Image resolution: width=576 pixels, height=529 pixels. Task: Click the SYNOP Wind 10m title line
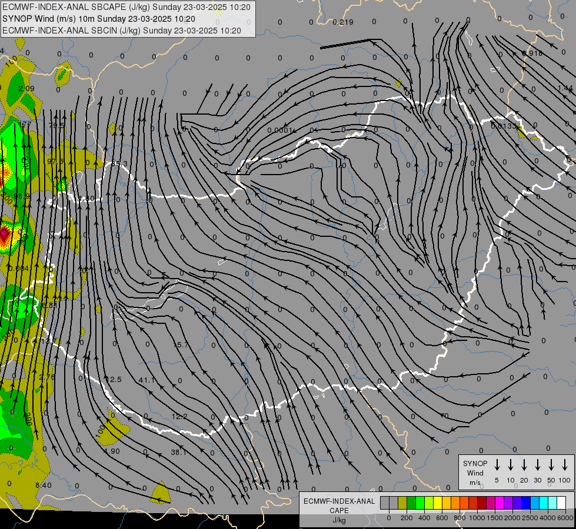click(x=98, y=19)
